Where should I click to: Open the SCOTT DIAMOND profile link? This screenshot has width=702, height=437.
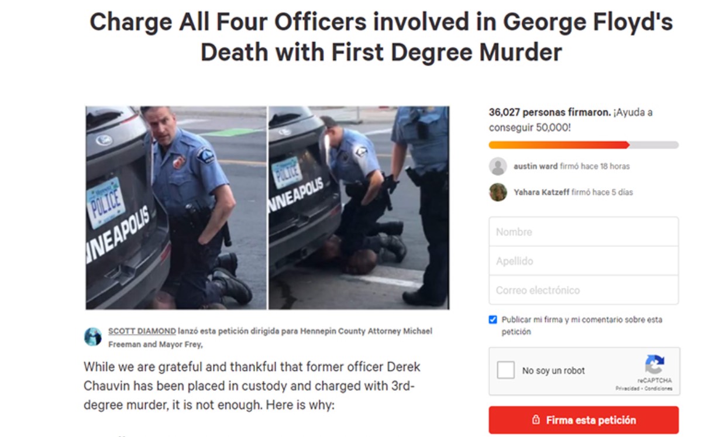click(x=142, y=331)
